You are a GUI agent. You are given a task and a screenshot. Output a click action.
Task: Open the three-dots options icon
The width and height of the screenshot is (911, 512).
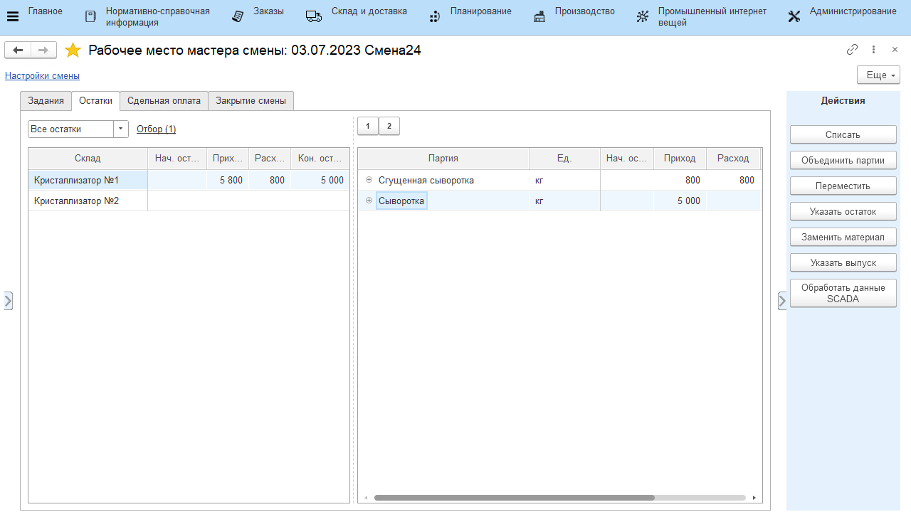[x=873, y=50]
